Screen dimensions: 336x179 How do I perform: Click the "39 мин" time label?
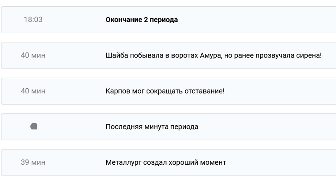click(x=33, y=162)
